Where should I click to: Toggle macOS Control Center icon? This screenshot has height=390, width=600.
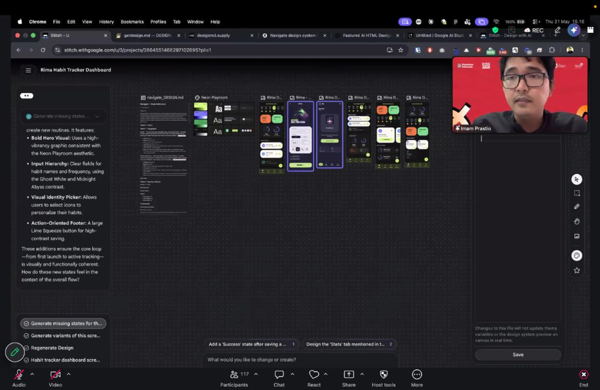tap(536, 22)
